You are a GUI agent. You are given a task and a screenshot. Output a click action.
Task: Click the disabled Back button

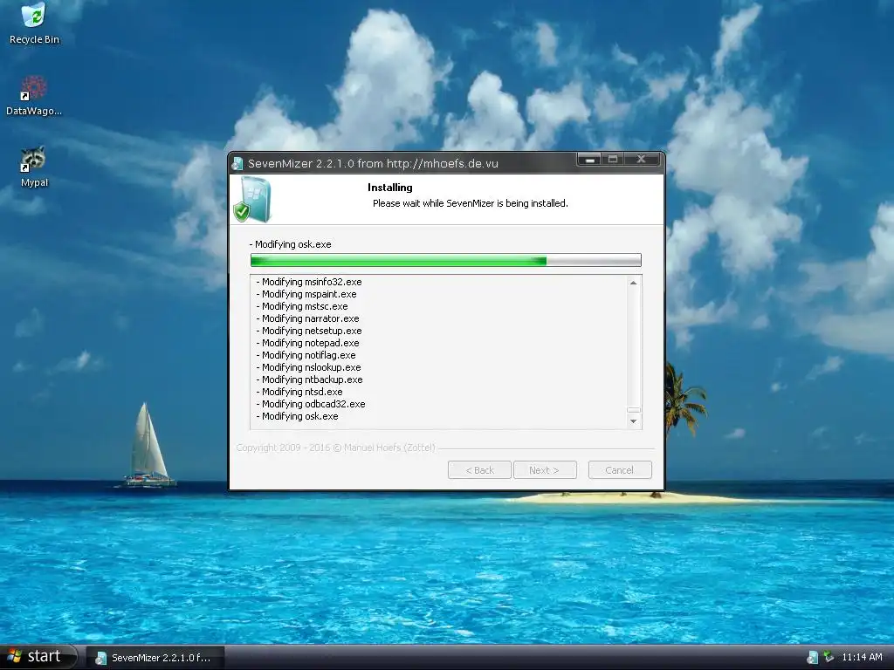[479, 470]
